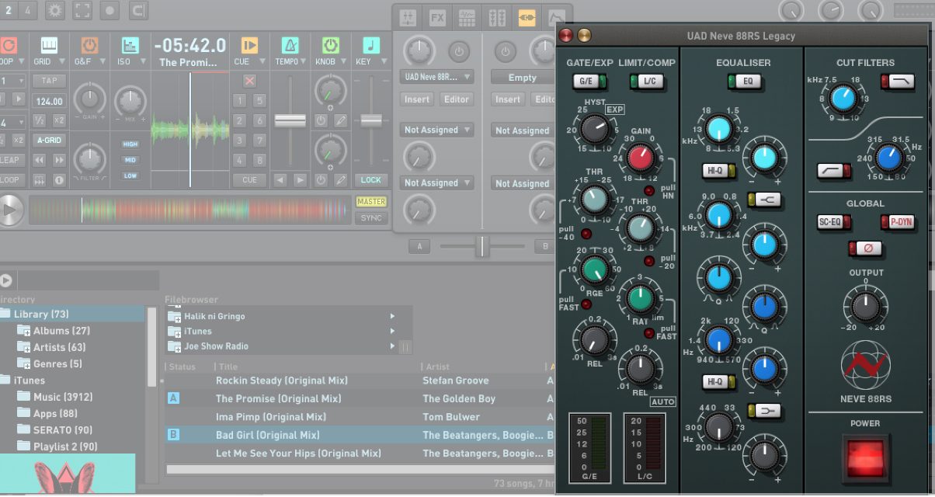Toggle the L/C limiter/compressor switch

(x=646, y=81)
